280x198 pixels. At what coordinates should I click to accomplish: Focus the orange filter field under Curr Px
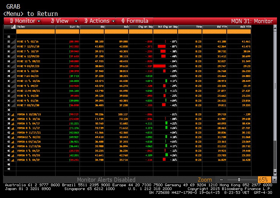[67, 32]
